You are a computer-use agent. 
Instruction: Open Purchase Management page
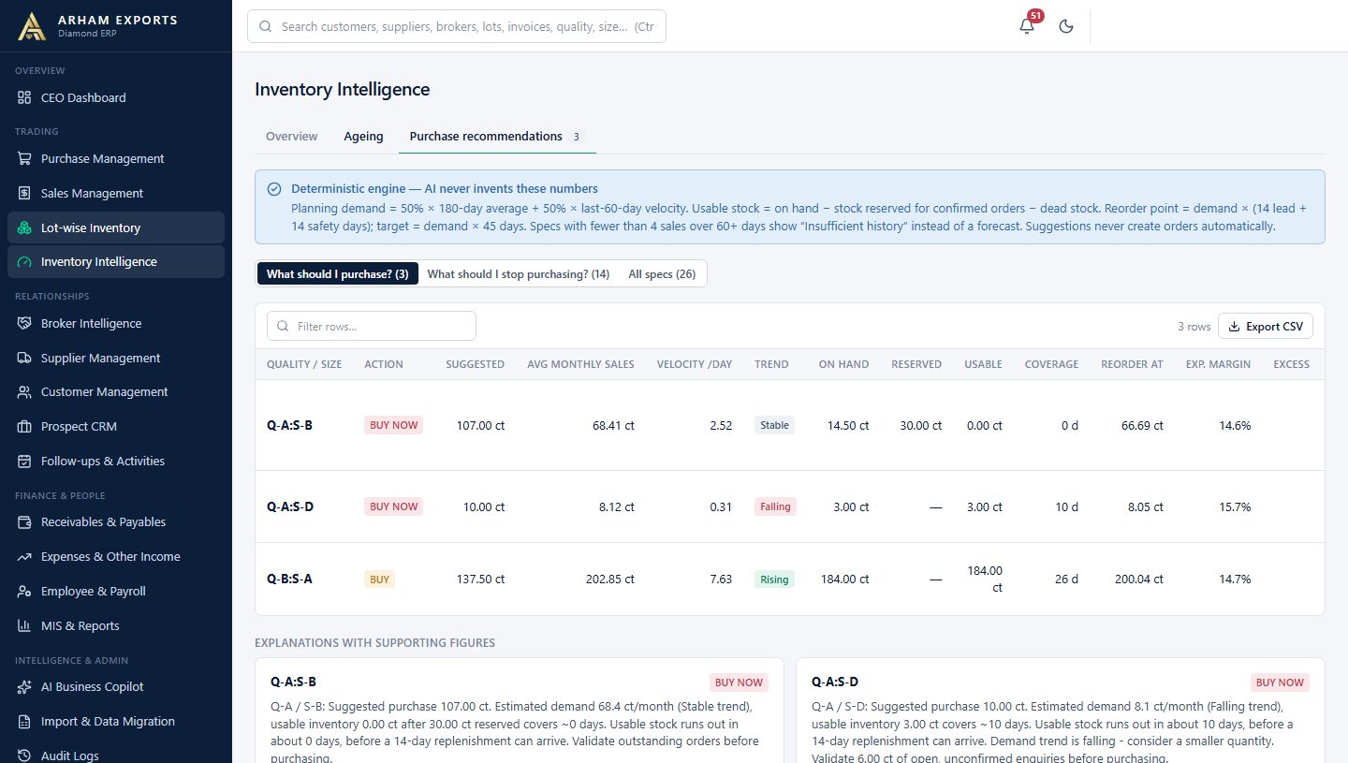coord(116,158)
